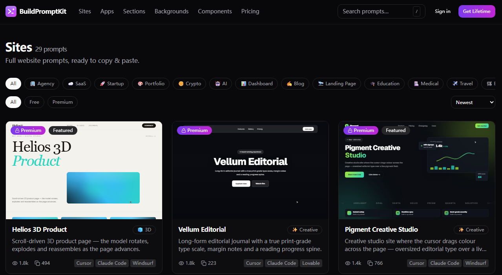
Task: Open the Pricing nav item
Action: [x=250, y=11]
